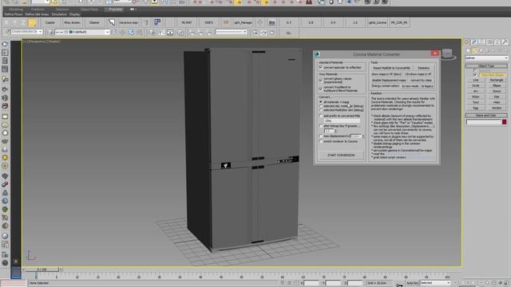The image size is (511, 287).
Task: Click the Statistics button
Action: pyautogui.click(x=424, y=68)
